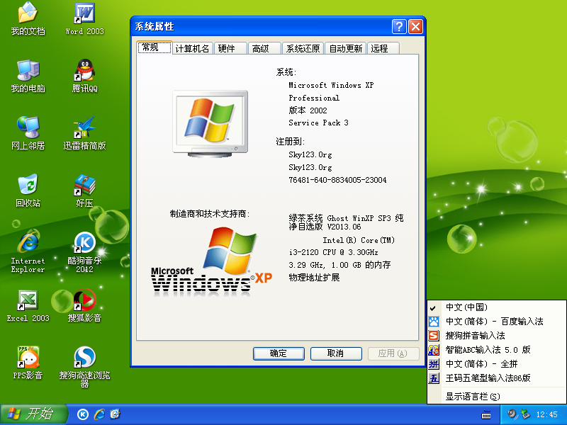Open the 自动更新 tab
The width and height of the screenshot is (567, 425).
tap(346, 48)
